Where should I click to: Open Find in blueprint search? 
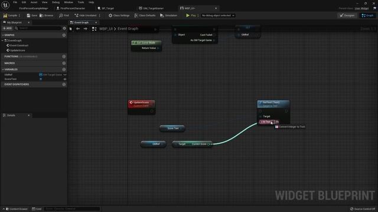click(x=64, y=15)
